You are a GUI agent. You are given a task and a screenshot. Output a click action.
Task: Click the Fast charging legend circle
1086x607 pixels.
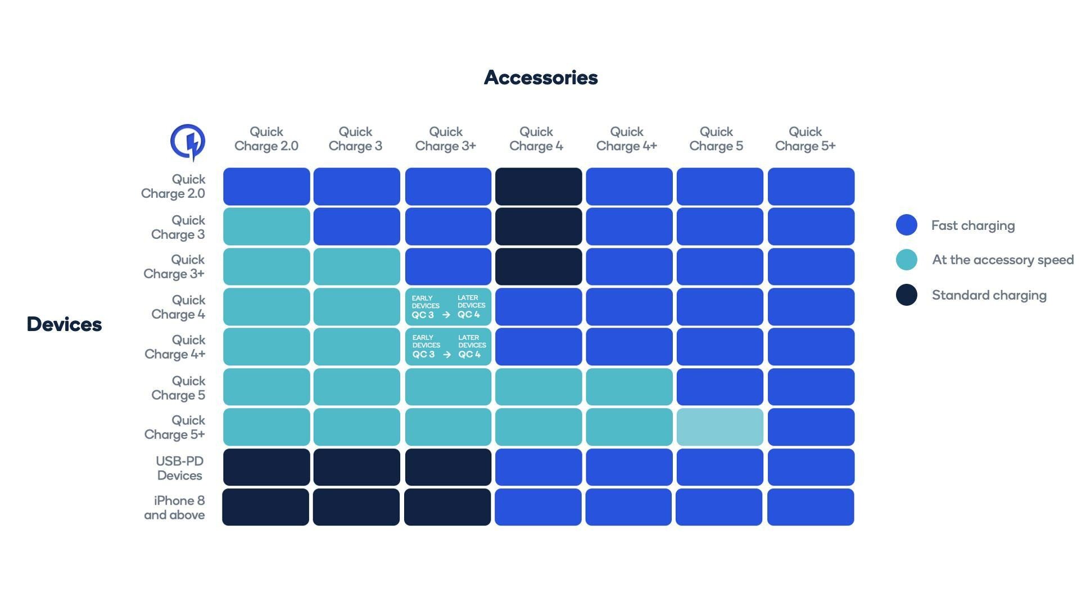pos(907,225)
